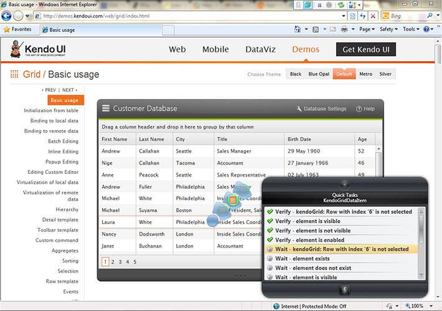Screen dimensions: 442x311
Task: Click the Help button in Customer Database header
Action: point(365,108)
